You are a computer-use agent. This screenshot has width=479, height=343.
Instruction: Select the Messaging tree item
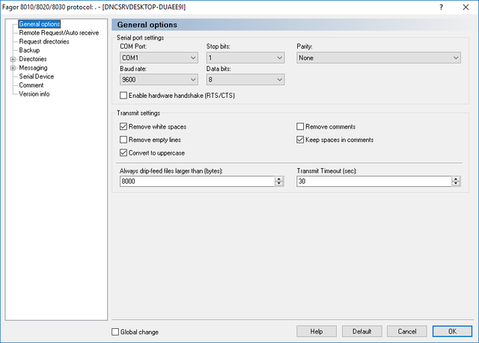33,68
